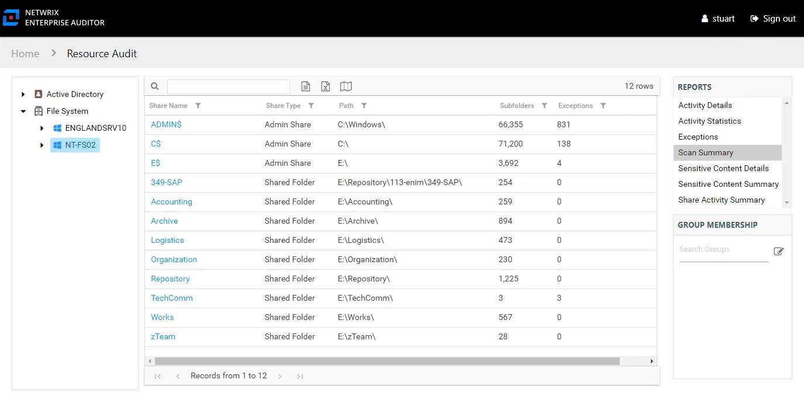Click the reports list scroll-down arrow
Image resolution: width=804 pixels, height=393 pixels.
pos(787,203)
